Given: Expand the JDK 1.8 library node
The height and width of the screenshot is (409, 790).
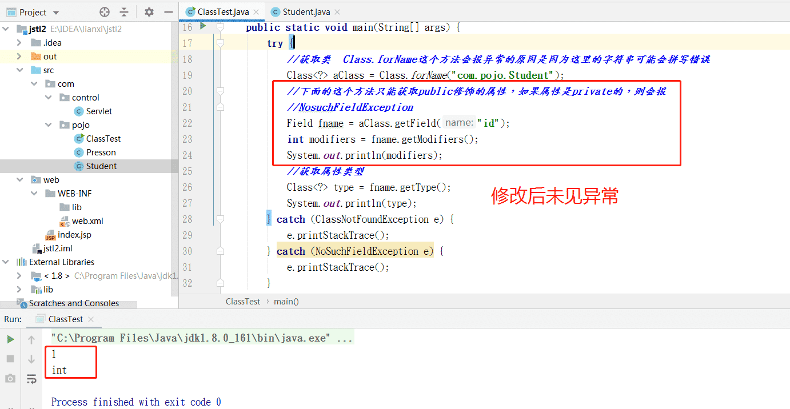Looking at the screenshot, I should (x=19, y=276).
